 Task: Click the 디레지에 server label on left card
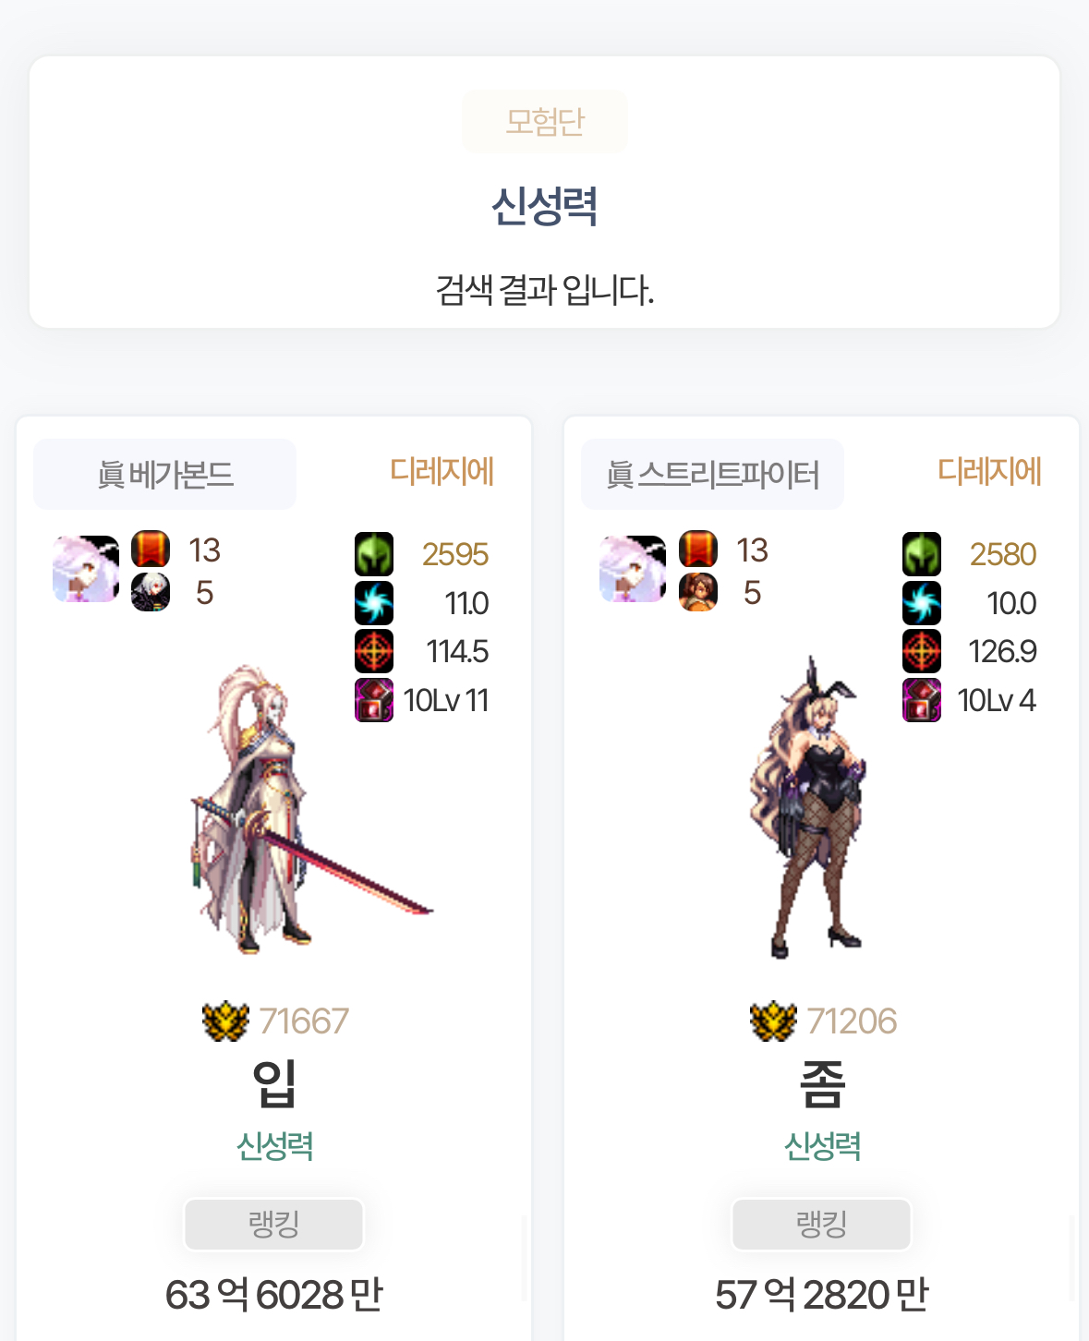[442, 471]
